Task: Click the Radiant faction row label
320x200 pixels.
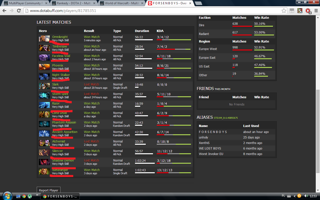Action: click(204, 34)
